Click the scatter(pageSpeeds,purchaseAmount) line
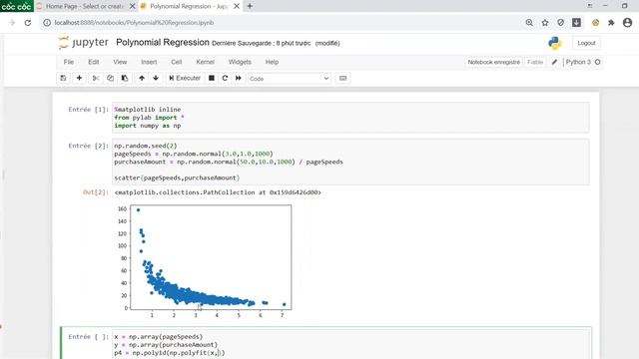The width and height of the screenshot is (639, 359). (177, 178)
